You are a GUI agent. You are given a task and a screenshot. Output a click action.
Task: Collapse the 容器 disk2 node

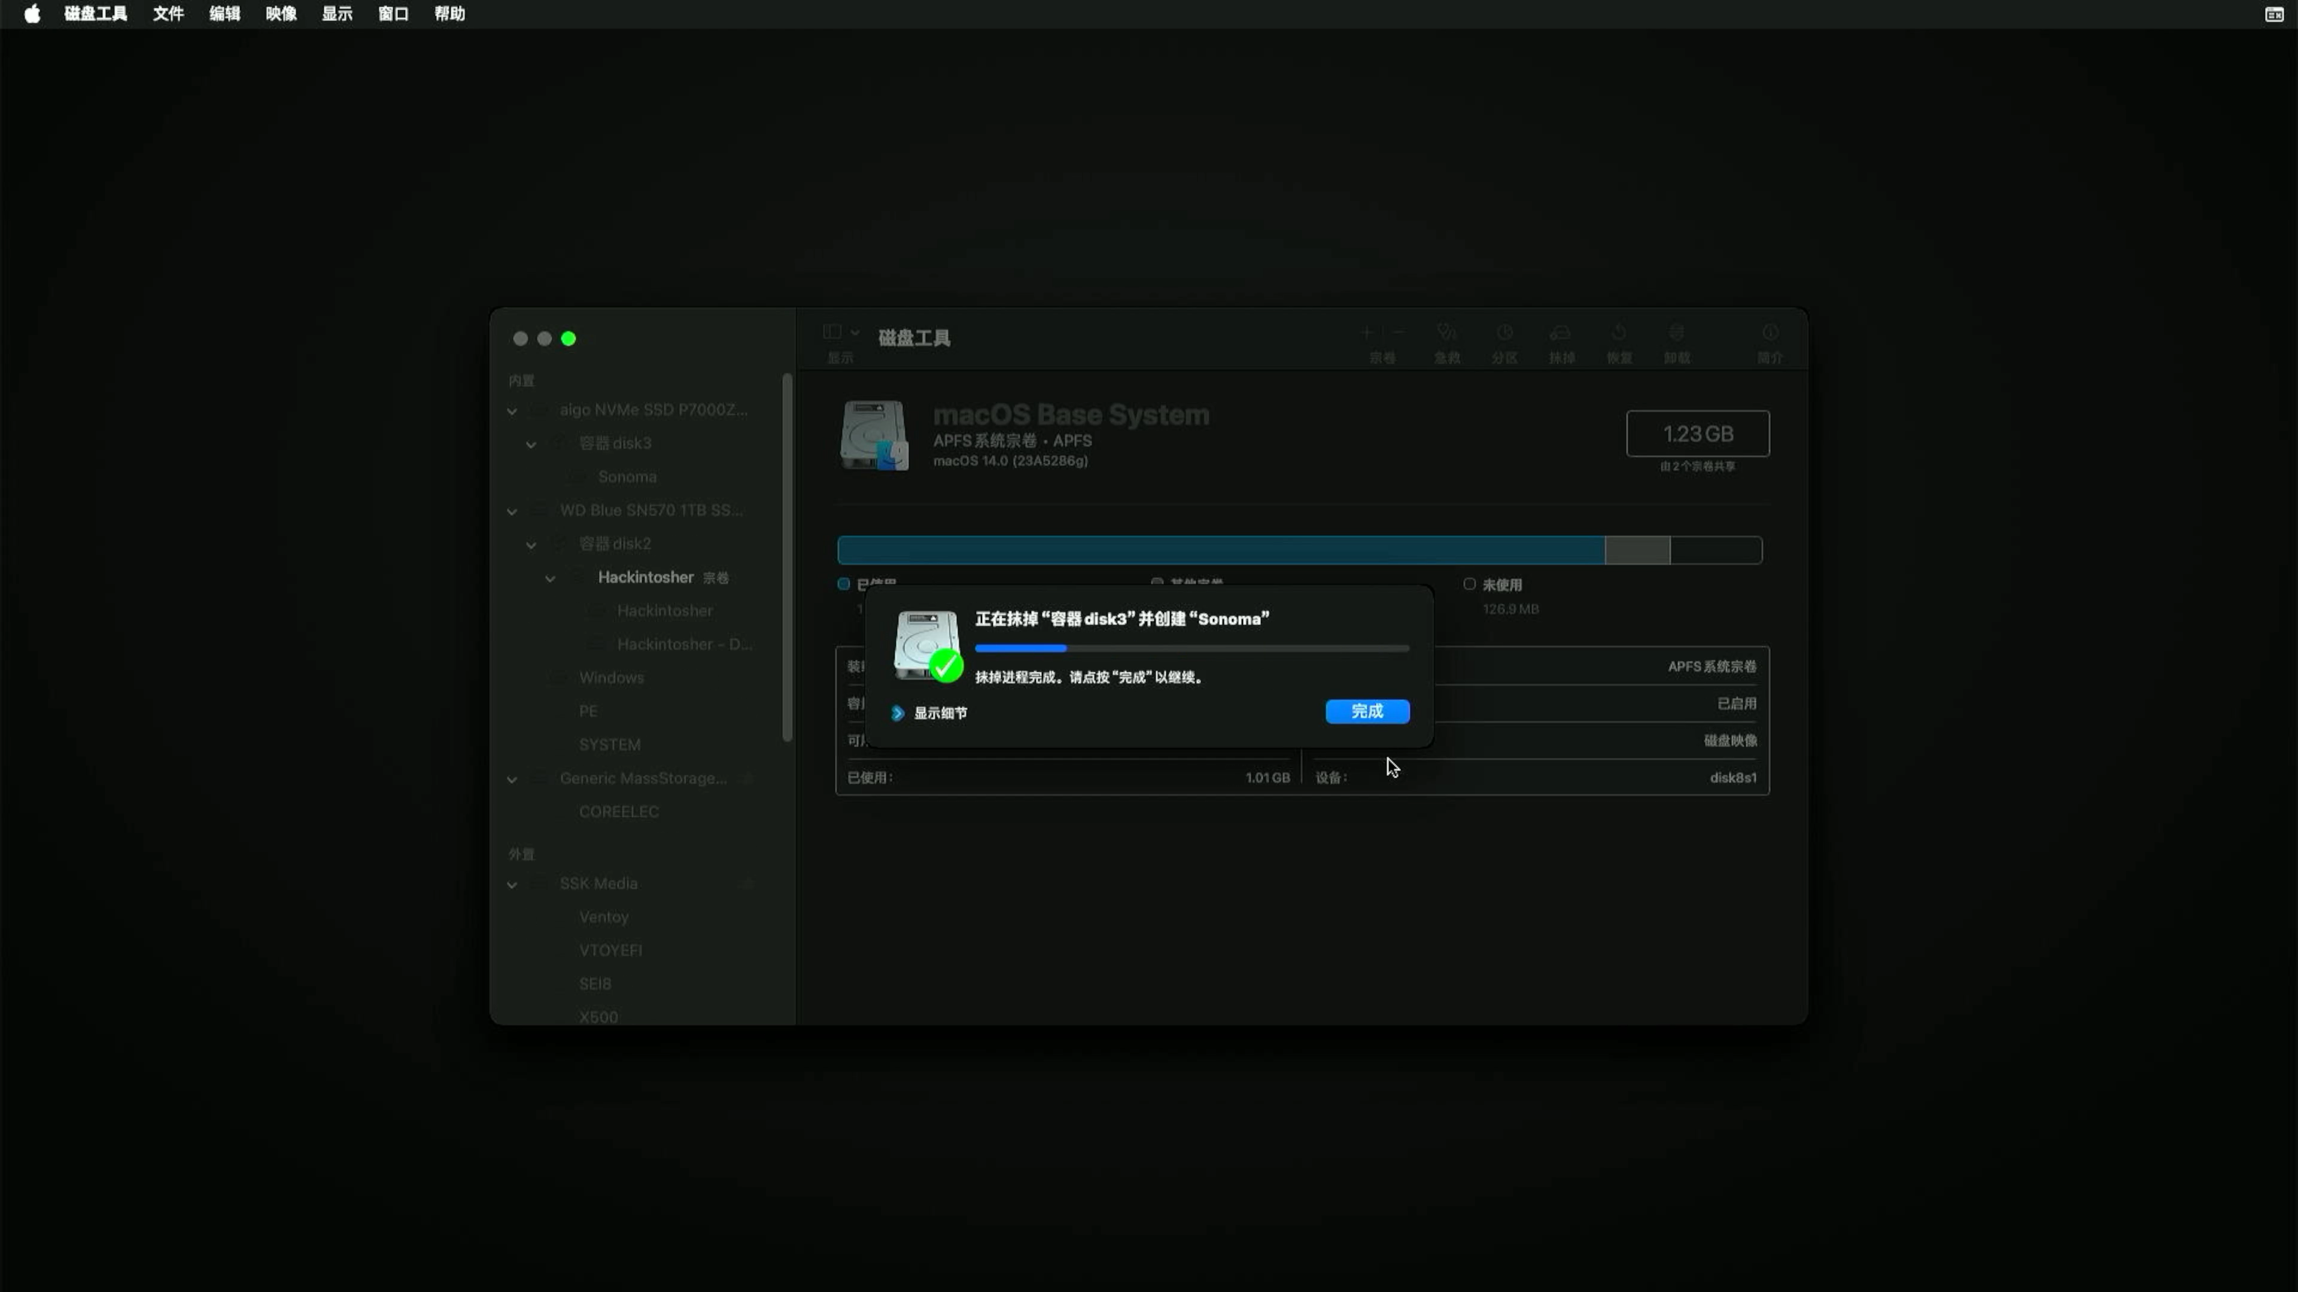[531, 545]
